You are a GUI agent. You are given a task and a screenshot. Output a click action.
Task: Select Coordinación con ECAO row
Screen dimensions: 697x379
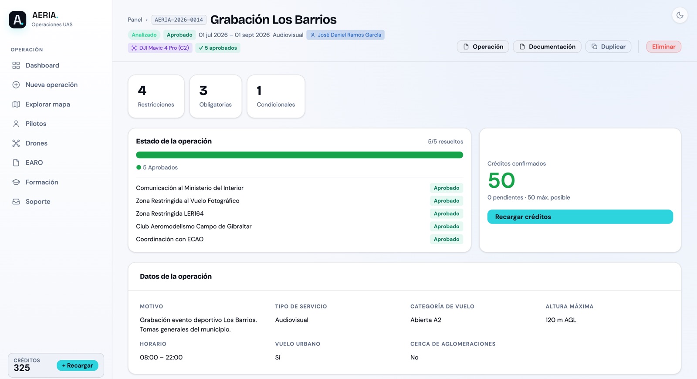point(299,239)
